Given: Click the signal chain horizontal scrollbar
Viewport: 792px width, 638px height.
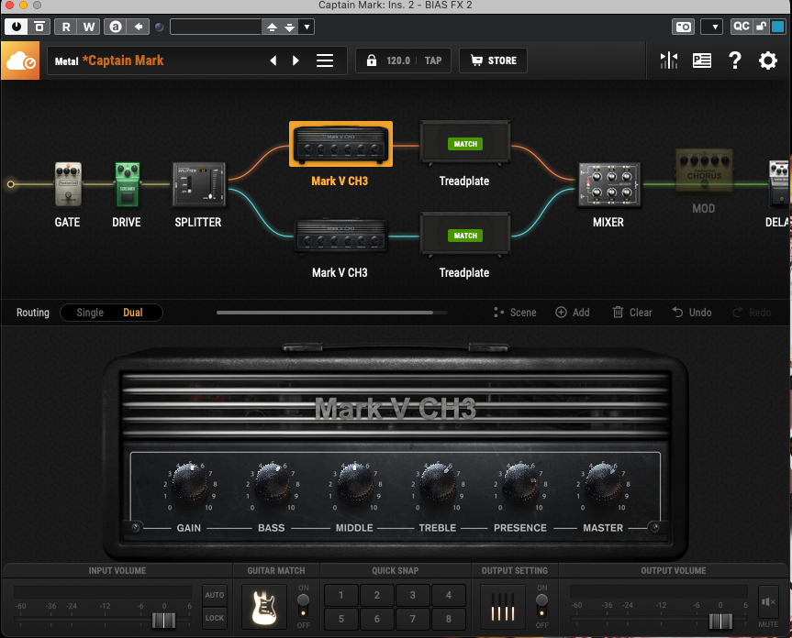Looking at the screenshot, I should point(325,313).
